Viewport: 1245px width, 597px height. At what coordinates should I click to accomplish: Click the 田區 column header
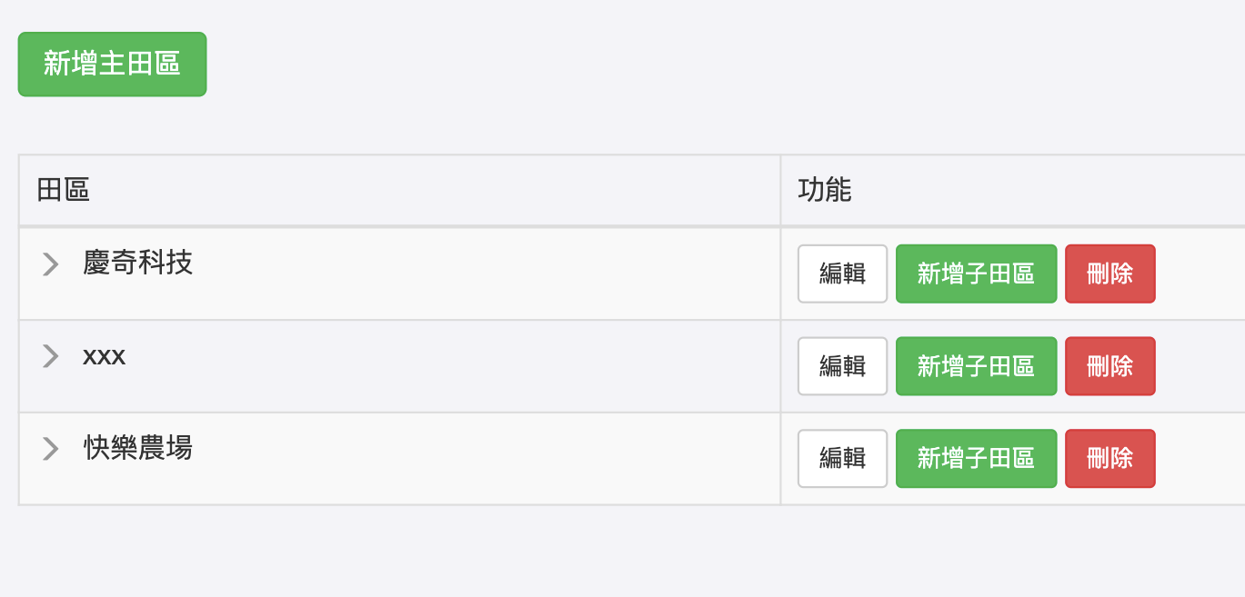click(x=63, y=190)
